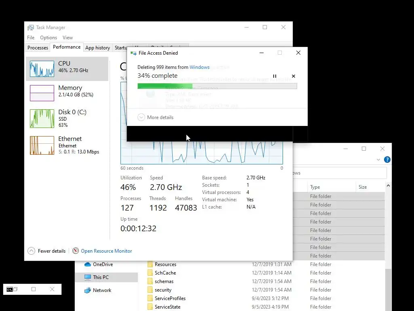Open the Options menu in Task Manager
This screenshot has height=311, width=414.
[49, 38]
